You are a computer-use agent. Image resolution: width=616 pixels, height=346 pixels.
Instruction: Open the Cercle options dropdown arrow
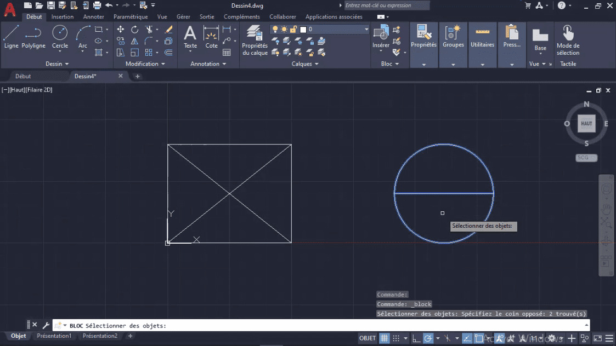60,51
